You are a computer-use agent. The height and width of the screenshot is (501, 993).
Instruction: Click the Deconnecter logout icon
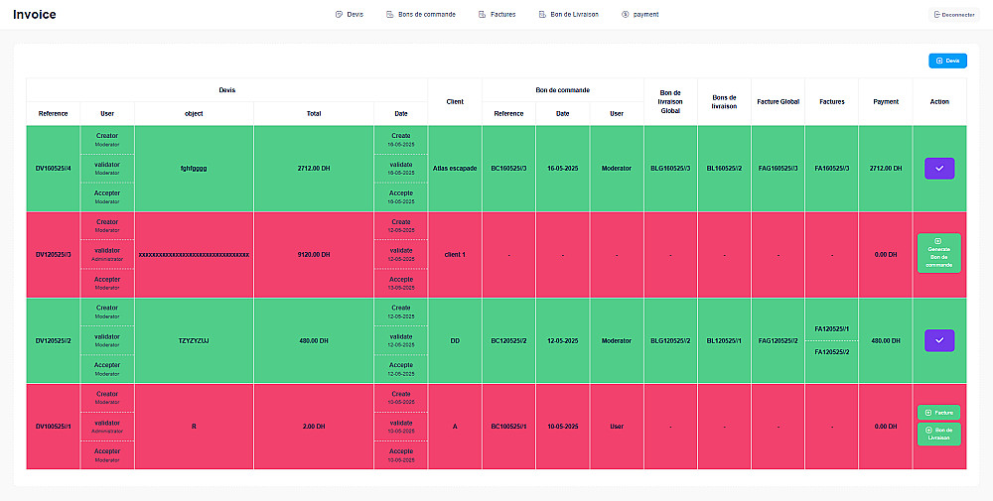click(x=935, y=15)
